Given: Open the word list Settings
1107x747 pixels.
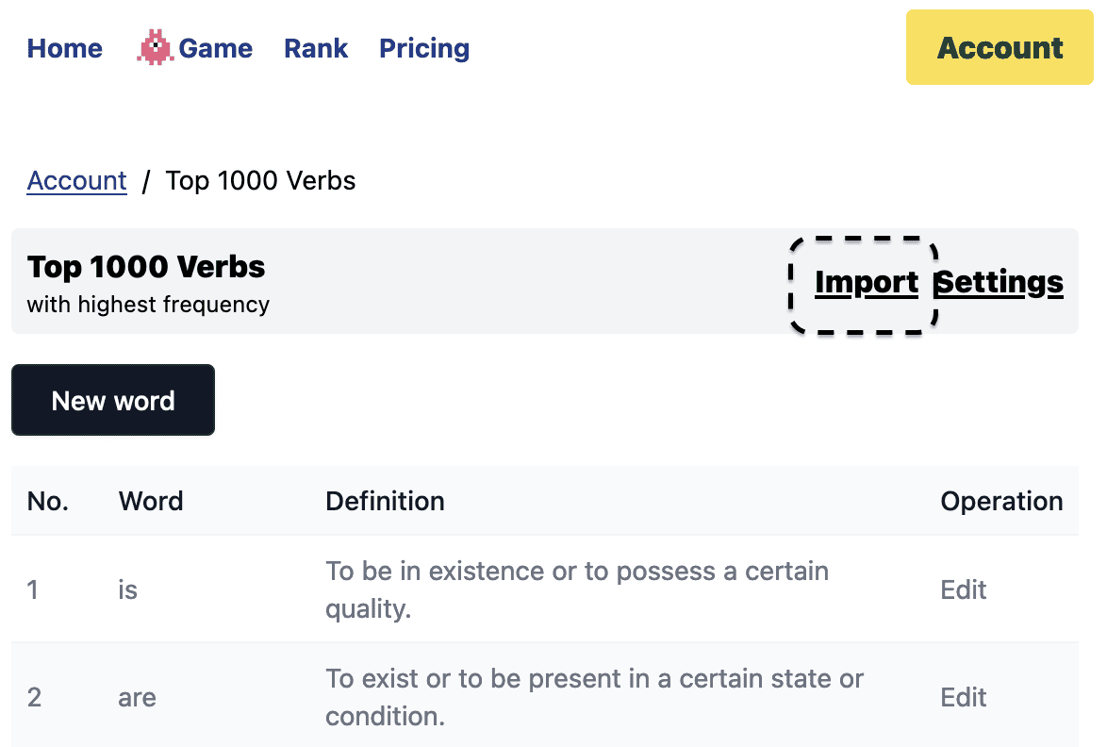Looking at the screenshot, I should click(x=1000, y=283).
